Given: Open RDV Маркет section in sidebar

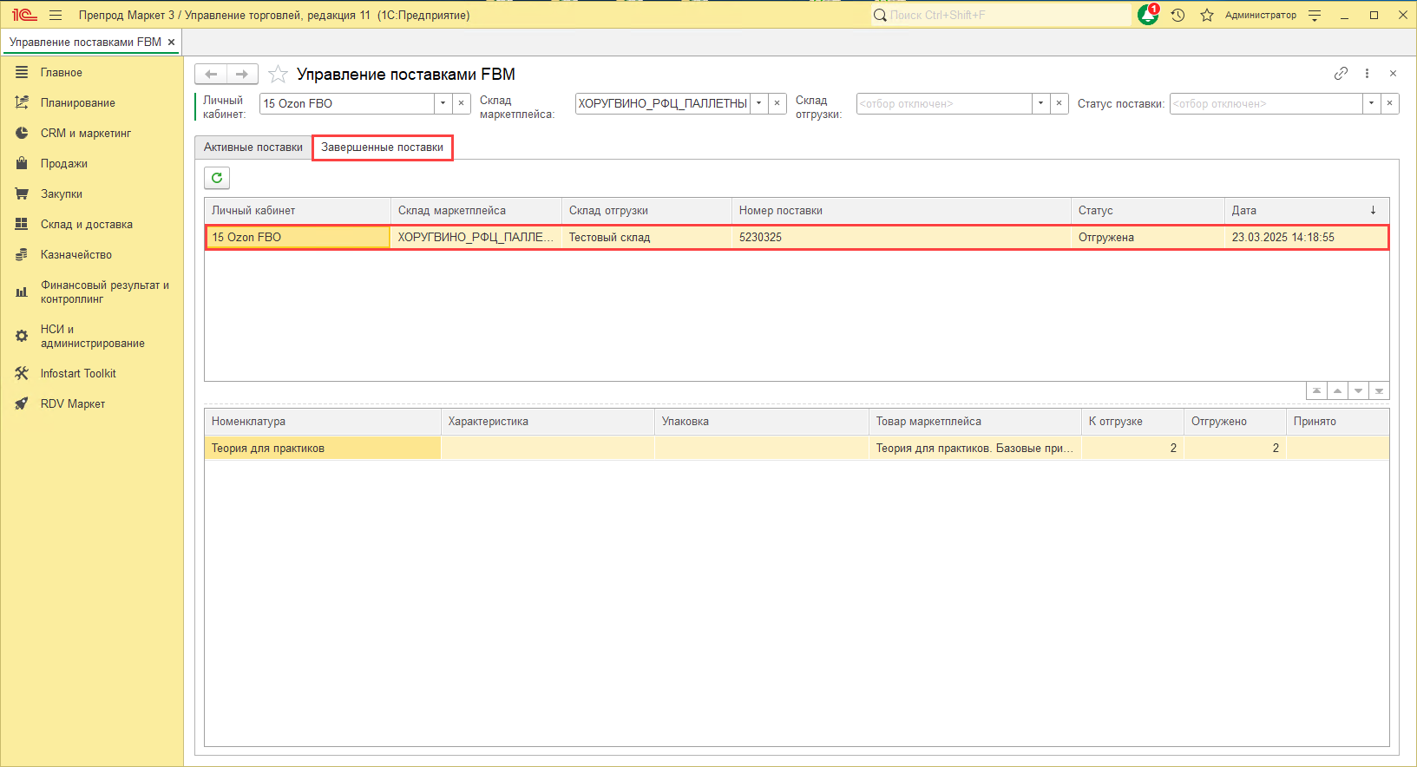Looking at the screenshot, I should tap(73, 403).
